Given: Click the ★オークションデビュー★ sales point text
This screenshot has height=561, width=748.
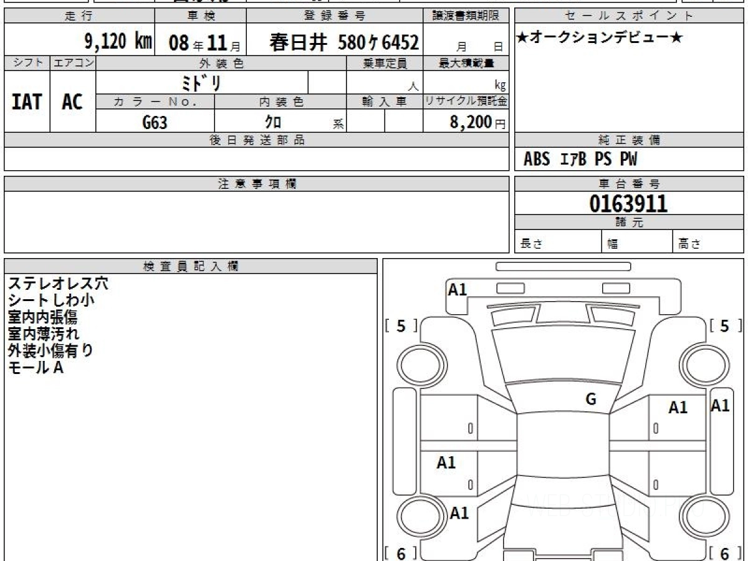Looking at the screenshot, I should pyautogui.click(x=600, y=38).
